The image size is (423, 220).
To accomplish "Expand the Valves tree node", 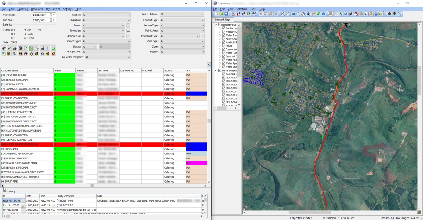I will (220, 46).
